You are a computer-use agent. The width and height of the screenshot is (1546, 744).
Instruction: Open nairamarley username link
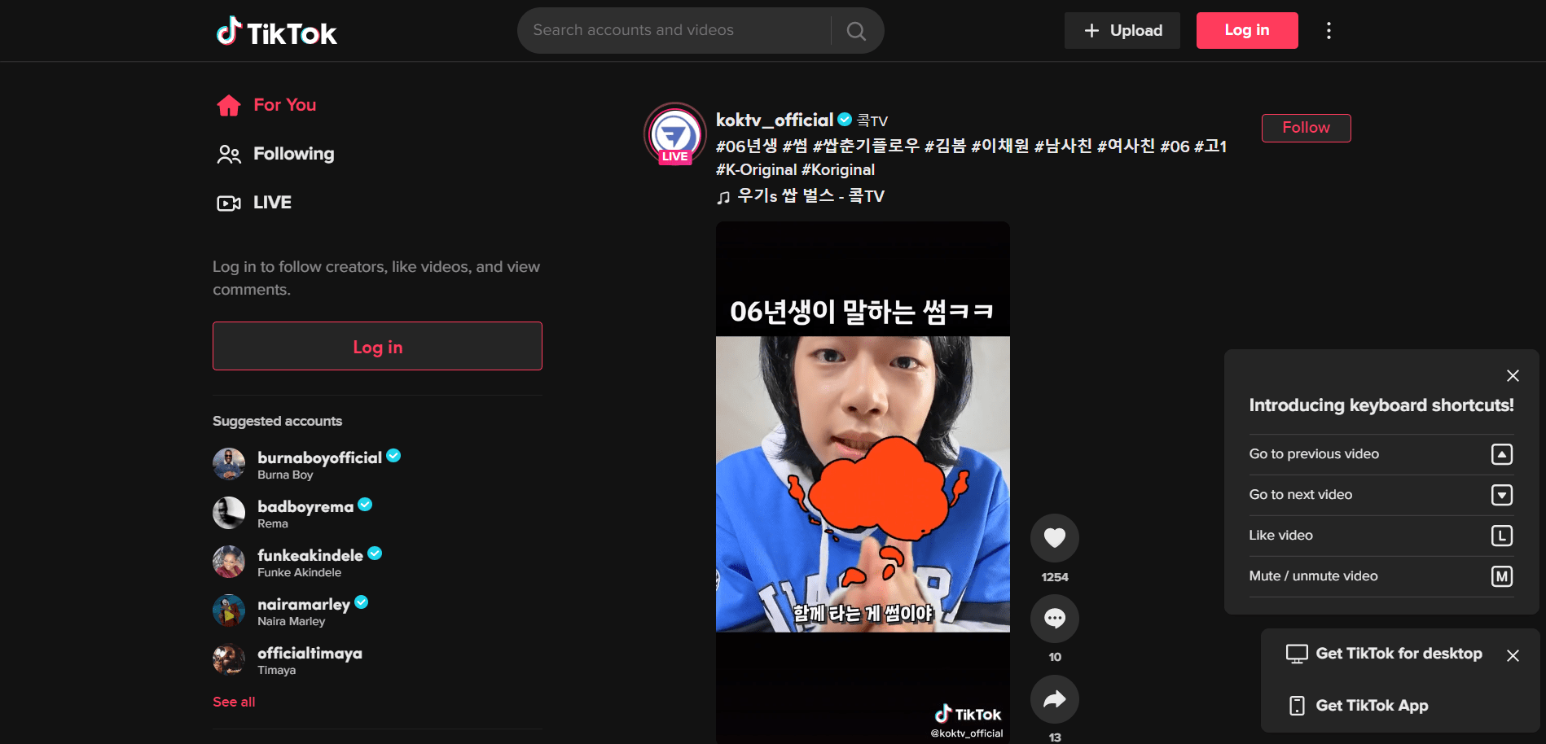coord(304,604)
